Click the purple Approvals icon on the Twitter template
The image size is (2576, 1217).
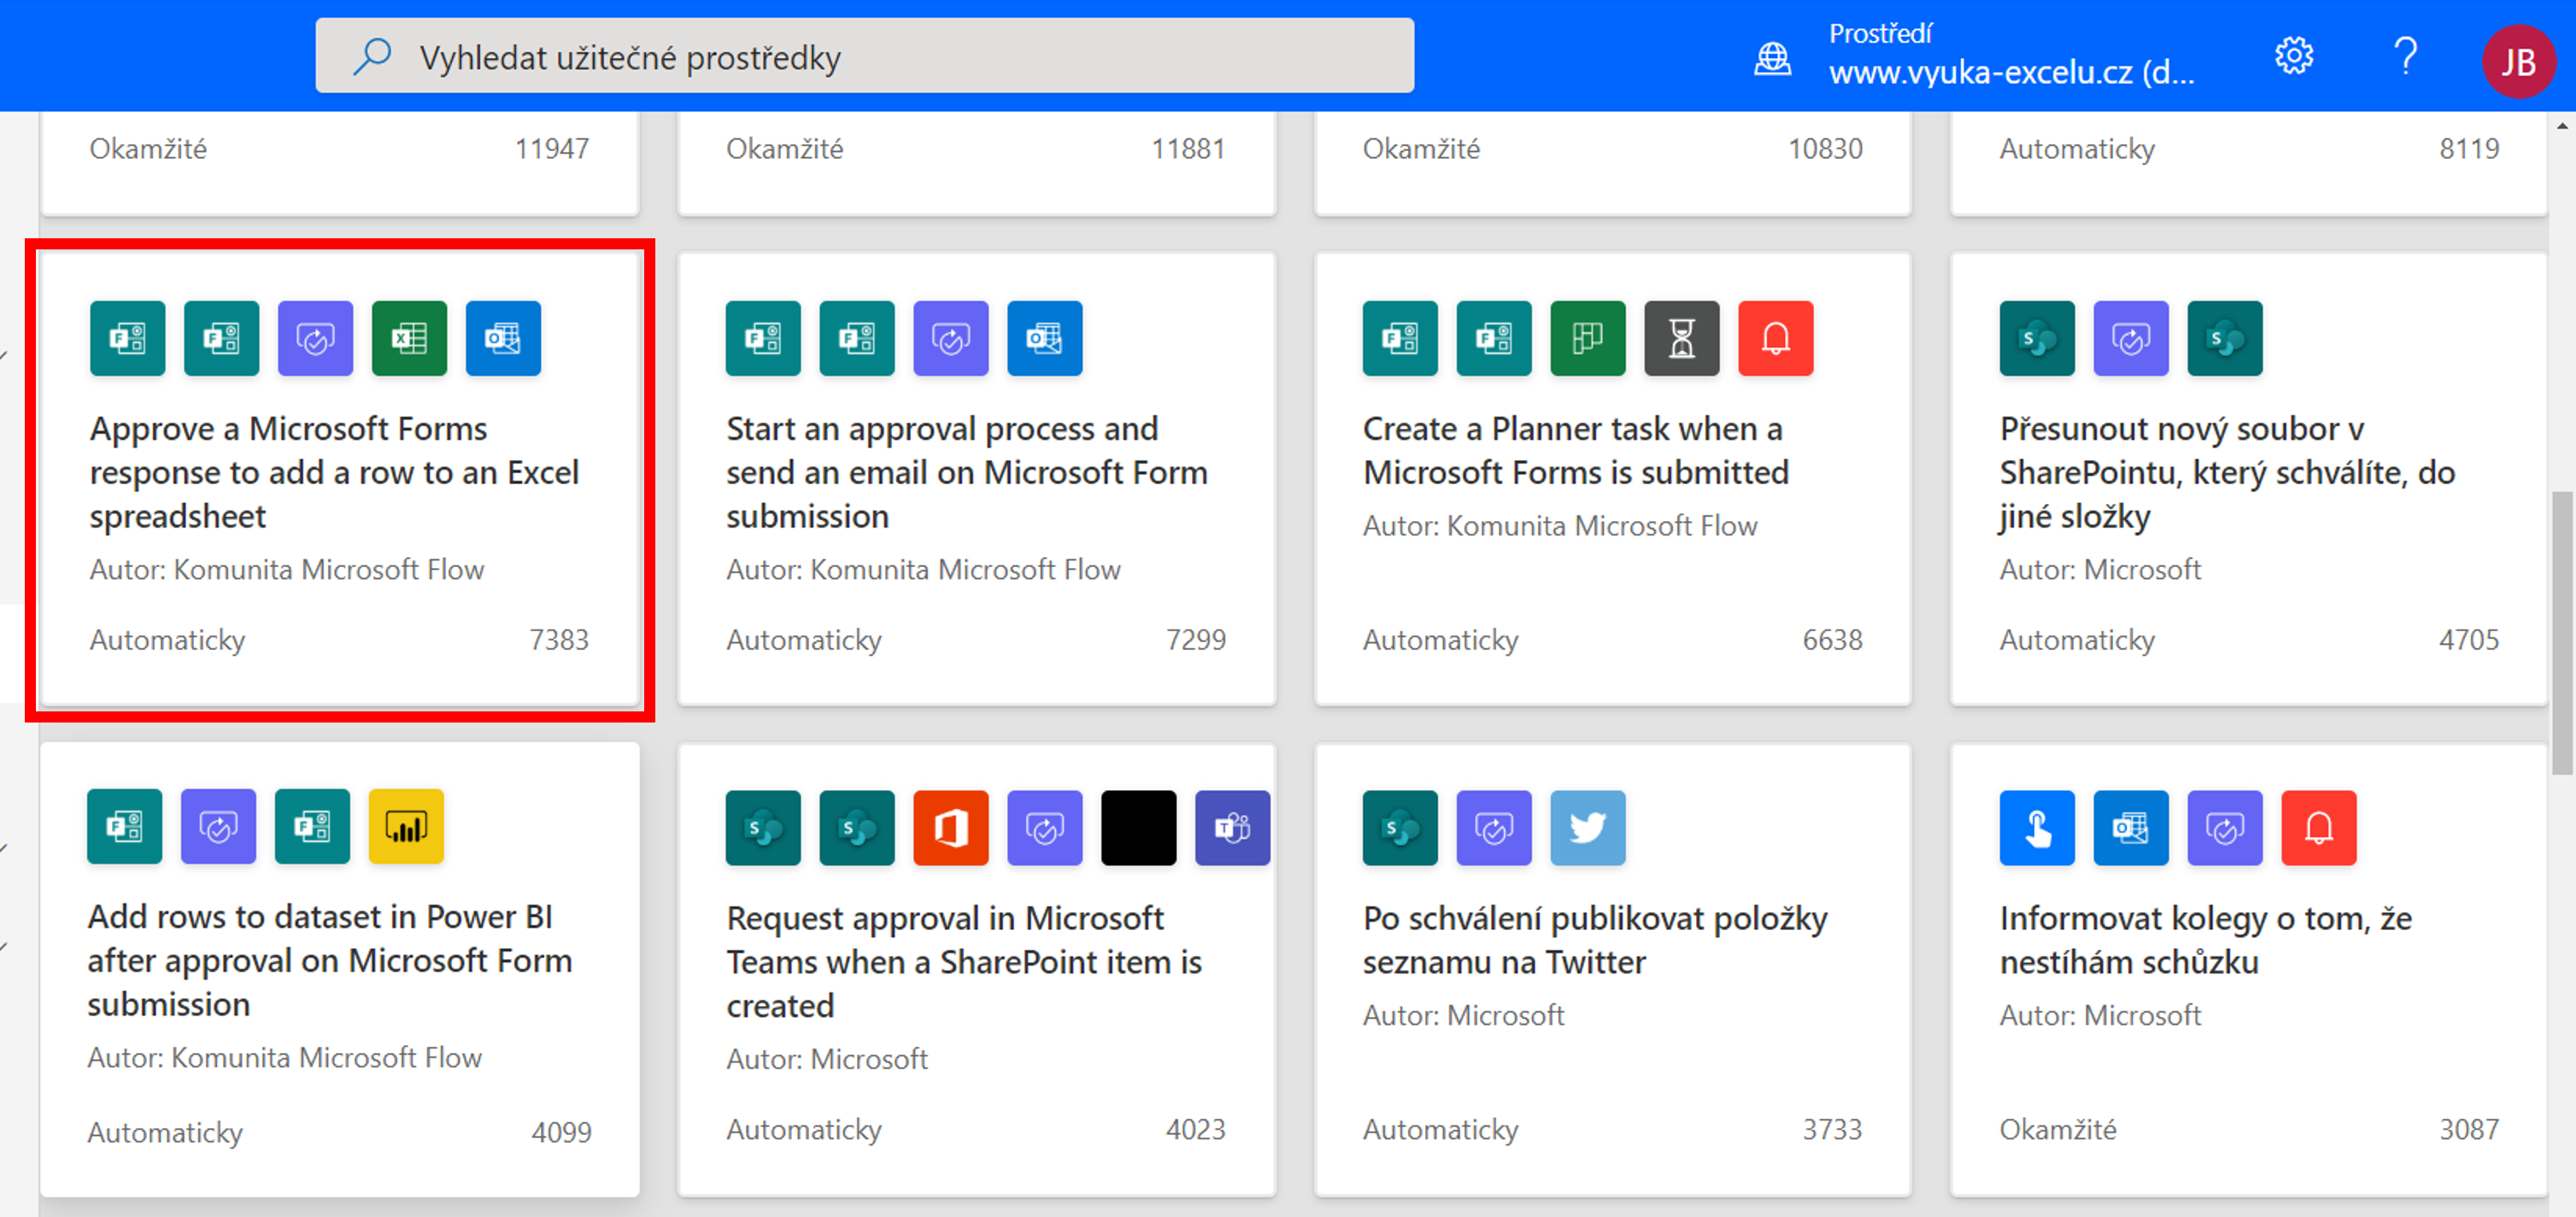pyautogui.click(x=1494, y=828)
